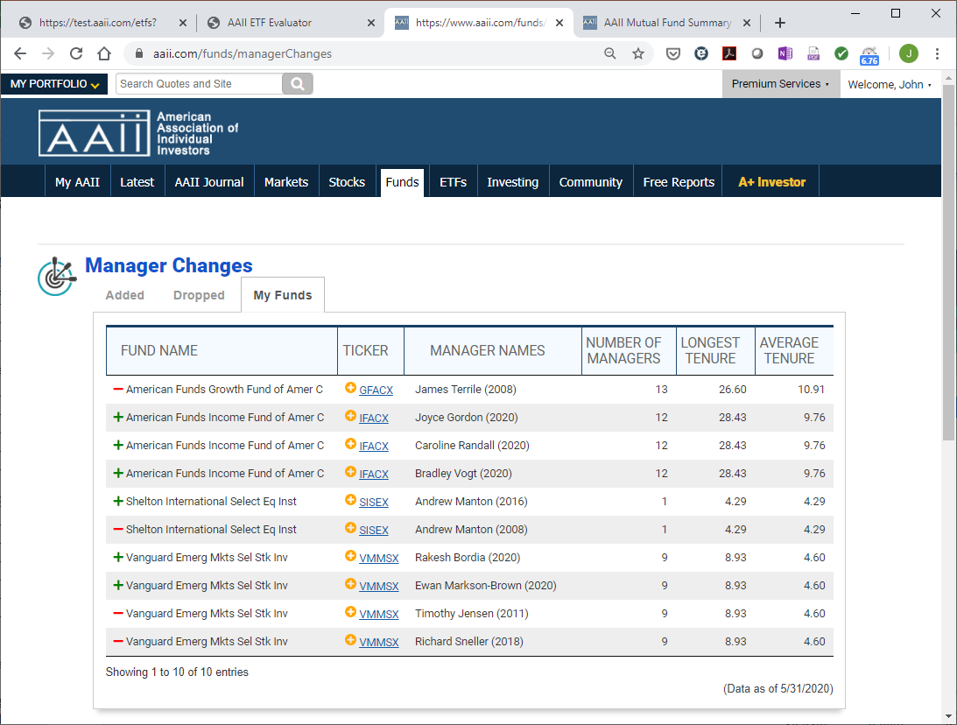The image size is (957, 725).
Task: Select the Added tab
Action: pos(125,295)
